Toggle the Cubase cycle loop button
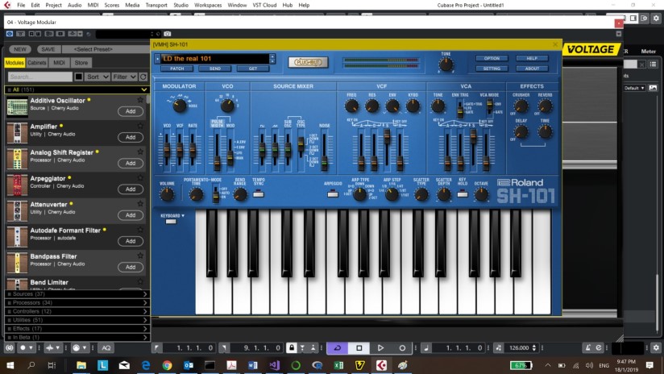The width and height of the screenshot is (664, 374). pos(338,347)
